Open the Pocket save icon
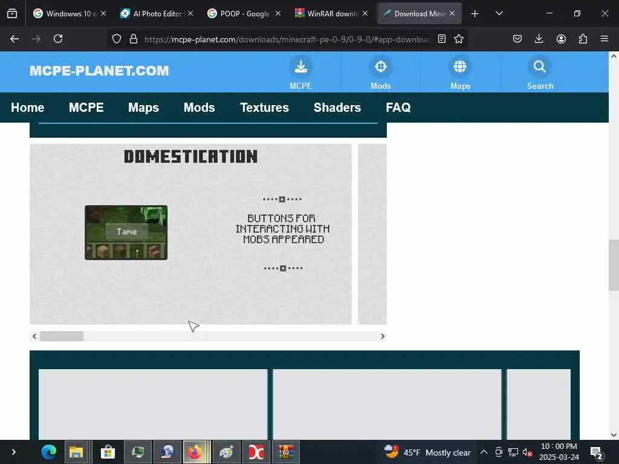The width and height of the screenshot is (619, 464). 517,39
